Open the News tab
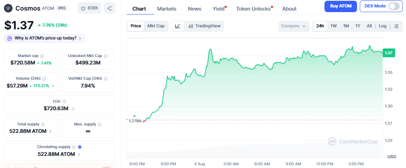The image size is (406, 168). point(194,9)
